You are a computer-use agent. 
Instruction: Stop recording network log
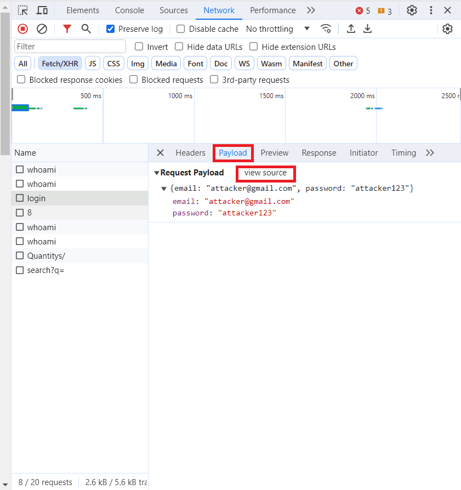pos(22,29)
